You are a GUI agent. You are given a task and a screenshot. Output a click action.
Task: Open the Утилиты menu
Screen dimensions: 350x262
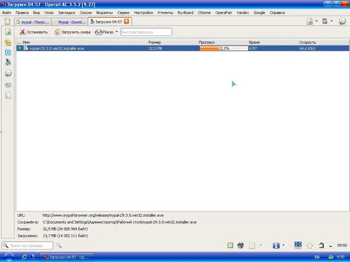click(x=165, y=13)
